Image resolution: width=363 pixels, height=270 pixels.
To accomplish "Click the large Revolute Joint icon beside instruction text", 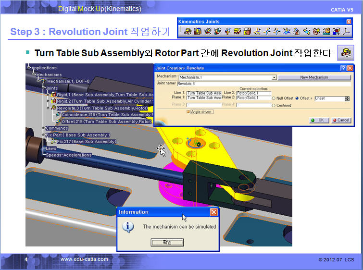I will (x=346, y=52).
